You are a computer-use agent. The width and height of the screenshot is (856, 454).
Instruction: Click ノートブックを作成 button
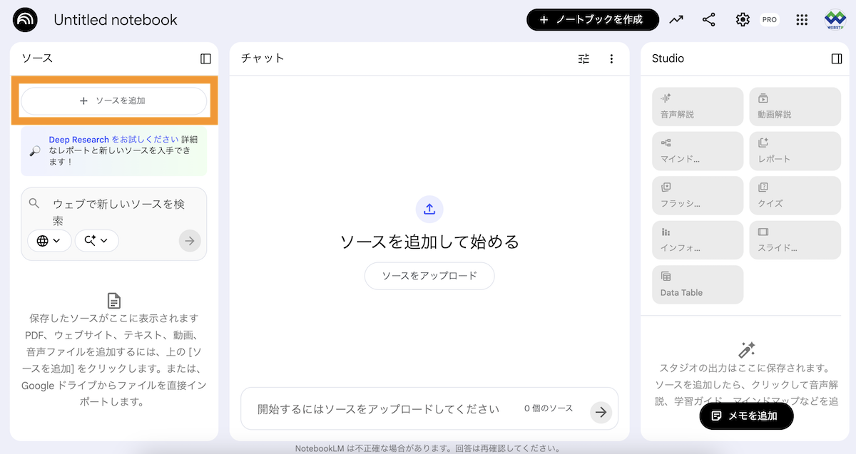click(x=592, y=20)
